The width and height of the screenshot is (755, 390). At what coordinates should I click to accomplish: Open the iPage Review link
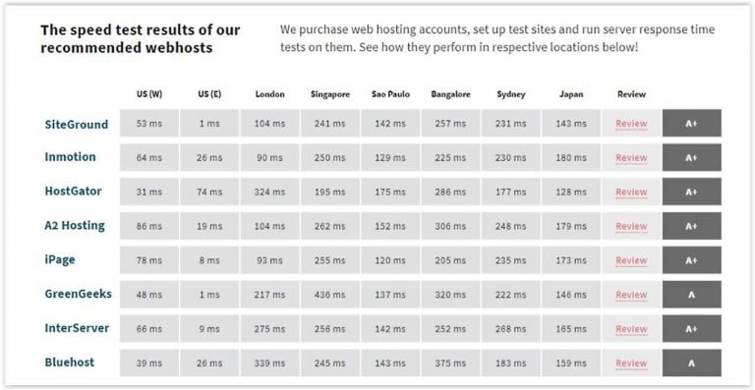(631, 260)
